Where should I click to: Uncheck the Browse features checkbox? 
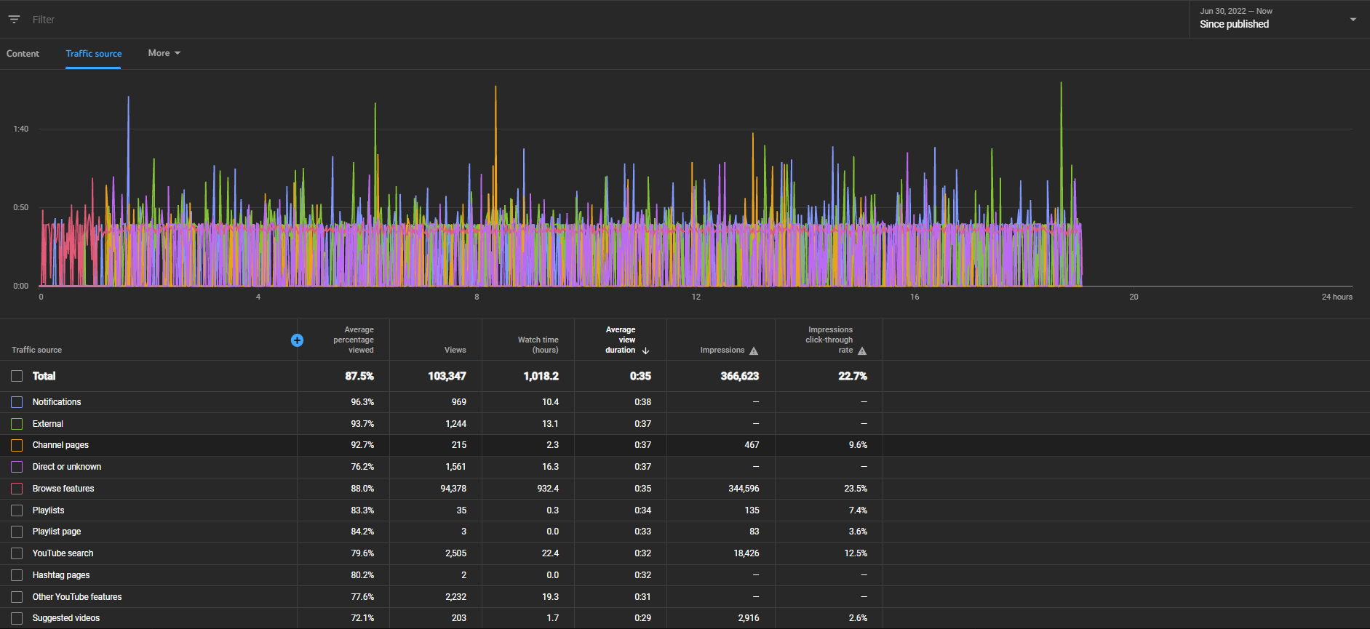point(17,489)
